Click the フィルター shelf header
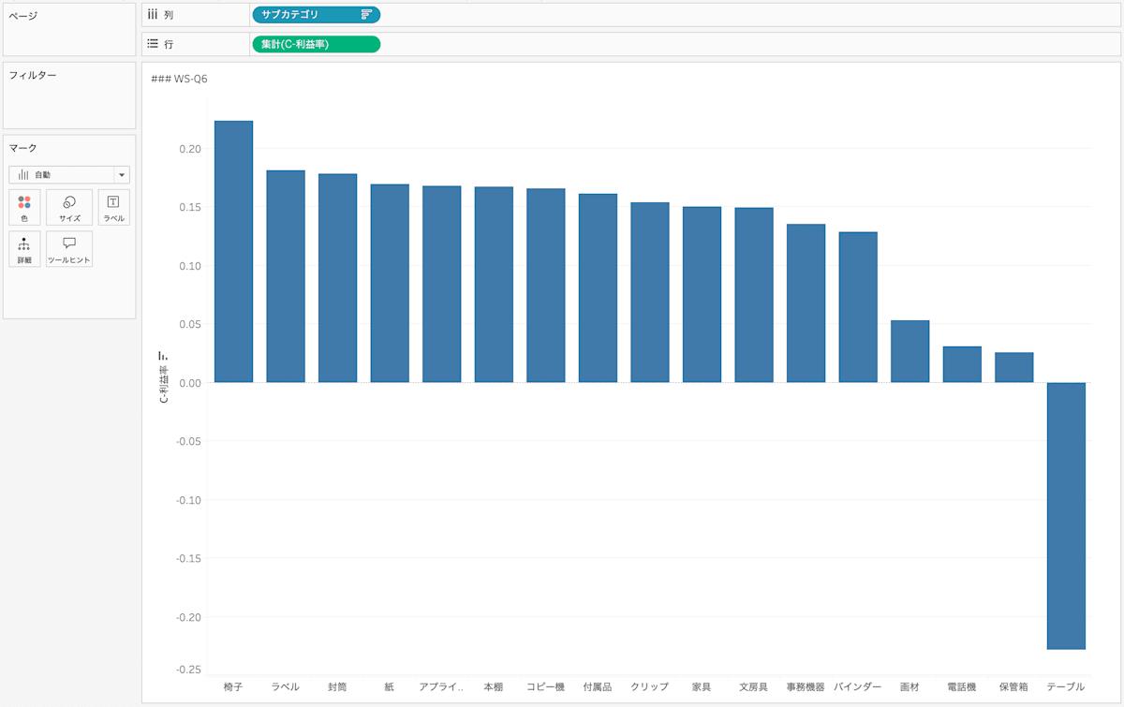 coord(33,75)
